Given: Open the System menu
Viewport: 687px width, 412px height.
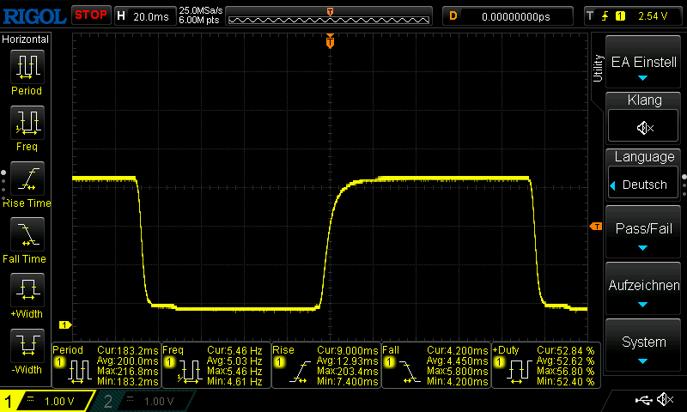Looking at the screenshot, I should click(644, 347).
